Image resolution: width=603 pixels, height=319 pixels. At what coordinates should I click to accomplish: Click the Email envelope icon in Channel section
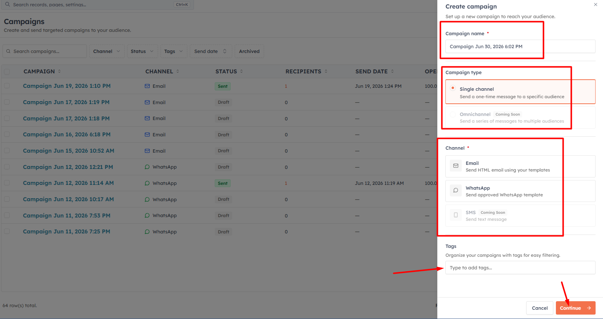coord(456,166)
